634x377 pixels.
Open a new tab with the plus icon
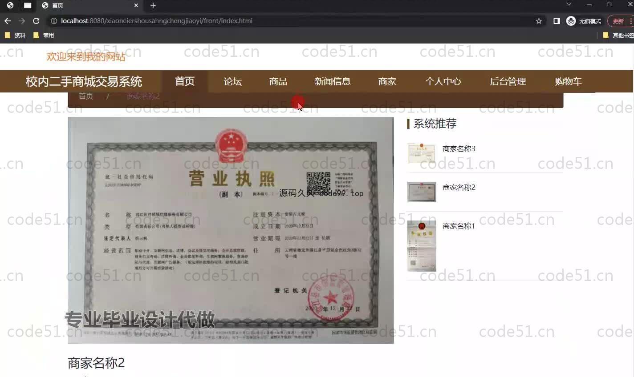pyautogui.click(x=153, y=5)
